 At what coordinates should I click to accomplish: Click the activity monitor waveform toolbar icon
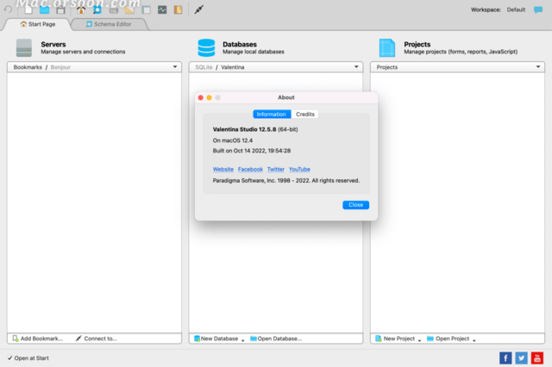[162, 9]
